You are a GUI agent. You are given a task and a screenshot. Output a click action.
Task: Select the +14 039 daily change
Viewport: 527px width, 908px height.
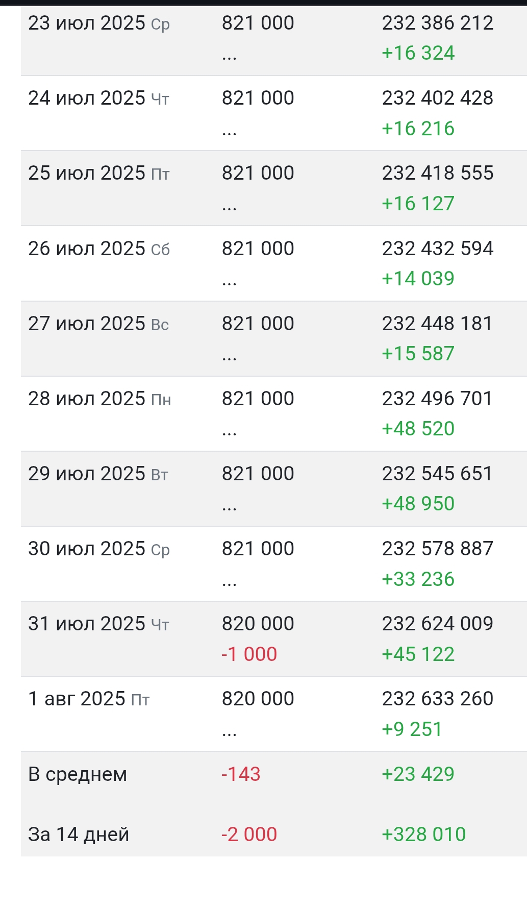tap(418, 278)
